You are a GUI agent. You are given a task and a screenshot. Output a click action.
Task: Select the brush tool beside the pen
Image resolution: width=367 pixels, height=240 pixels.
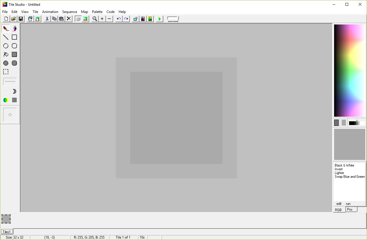pos(14,28)
